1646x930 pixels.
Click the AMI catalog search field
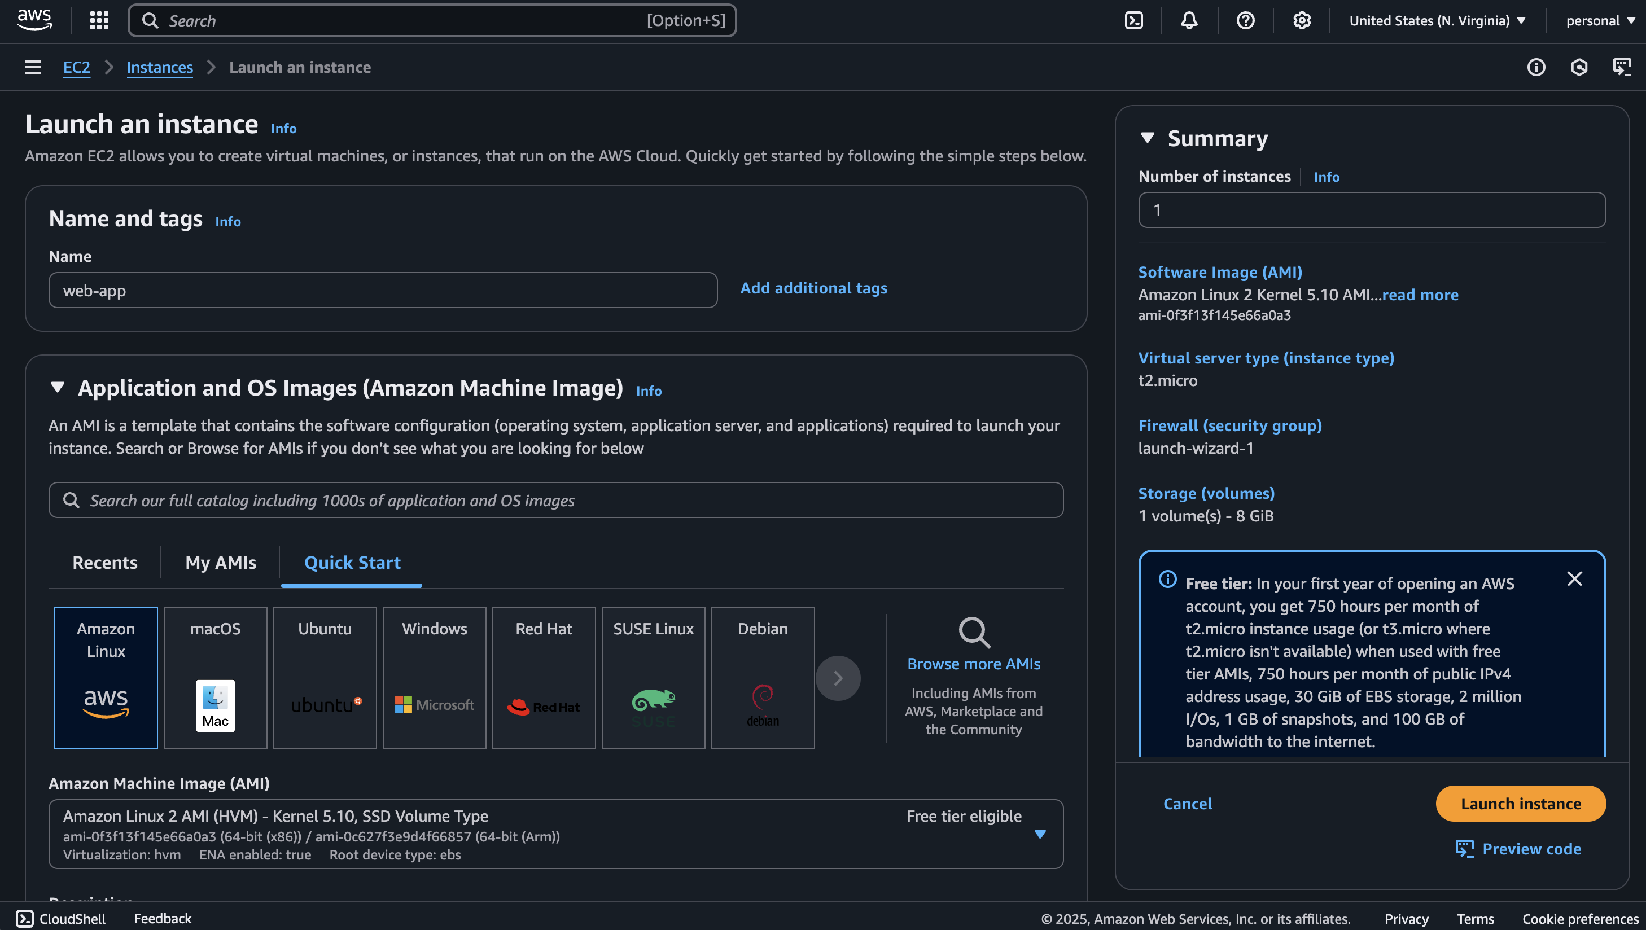click(x=556, y=500)
